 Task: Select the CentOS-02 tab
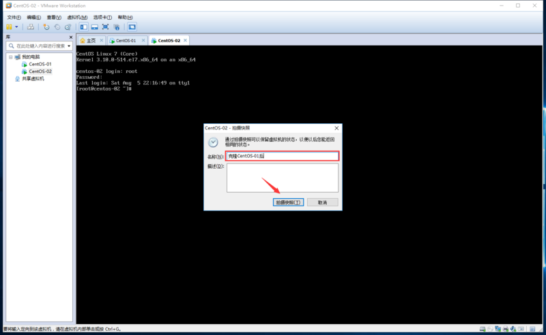pyautogui.click(x=169, y=41)
